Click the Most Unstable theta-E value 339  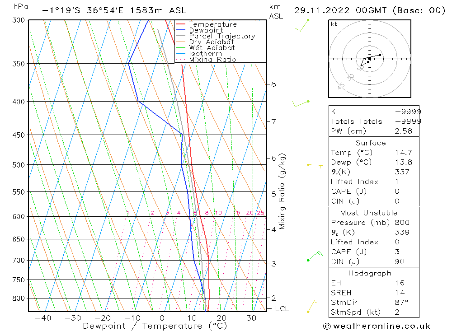point(402,233)
